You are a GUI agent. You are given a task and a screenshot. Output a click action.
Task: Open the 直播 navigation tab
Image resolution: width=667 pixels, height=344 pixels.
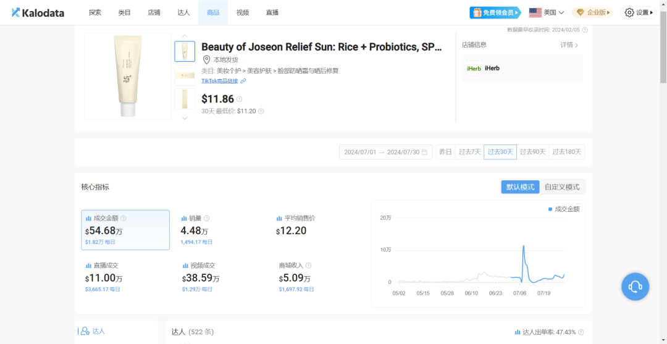(x=272, y=13)
